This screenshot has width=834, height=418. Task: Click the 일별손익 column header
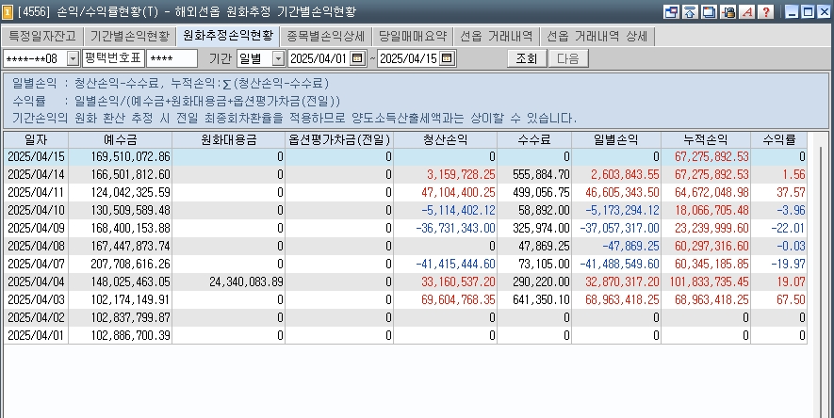point(616,140)
